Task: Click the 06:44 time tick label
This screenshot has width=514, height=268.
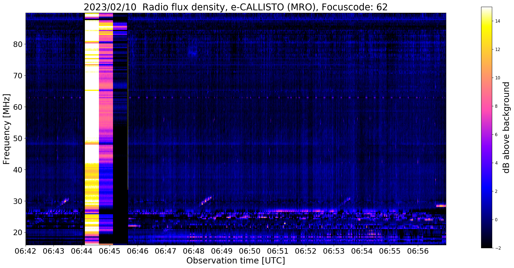Action: coord(82,251)
